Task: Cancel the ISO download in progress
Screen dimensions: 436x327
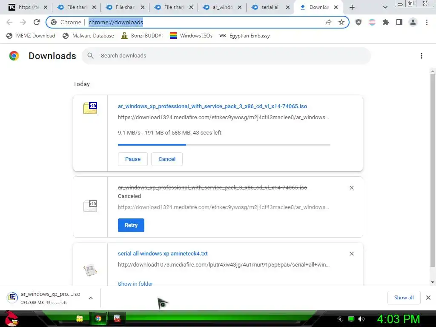Action: pyautogui.click(x=167, y=159)
